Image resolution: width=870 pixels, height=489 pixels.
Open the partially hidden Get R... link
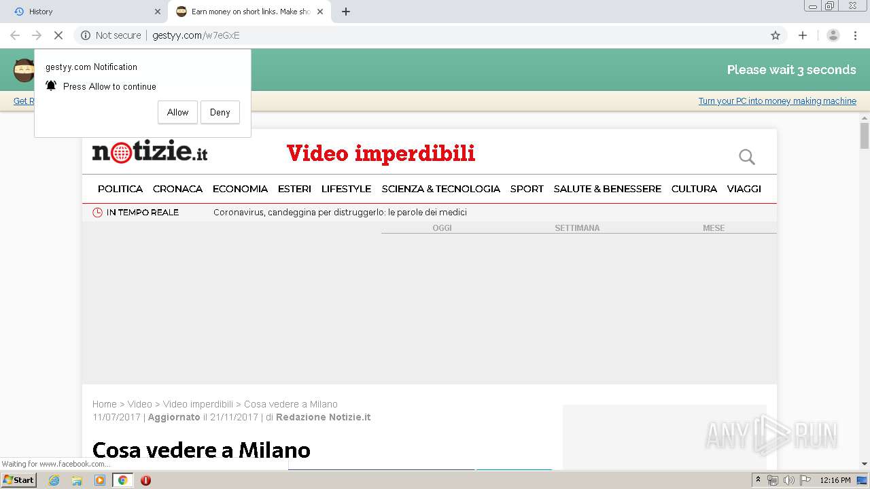(x=23, y=101)
